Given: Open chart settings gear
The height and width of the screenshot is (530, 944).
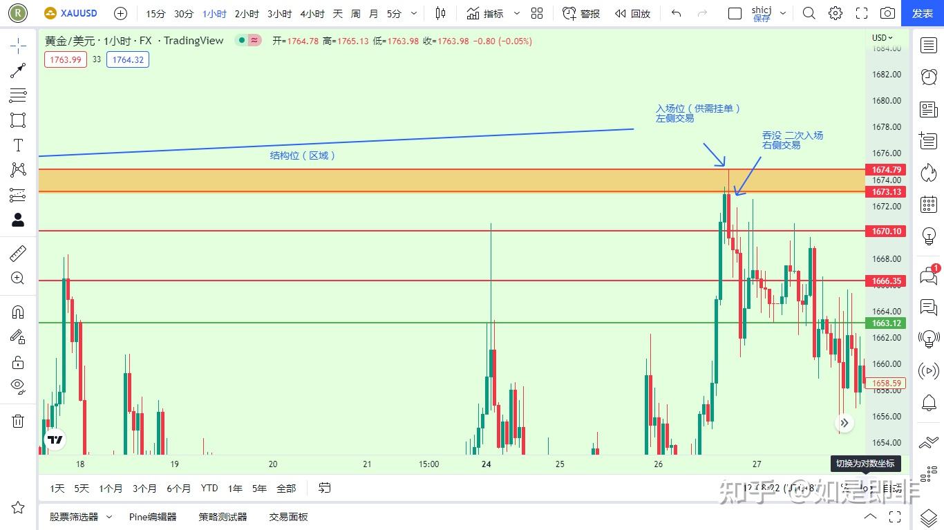Looking at the screenshot, I should click(836, 13).
